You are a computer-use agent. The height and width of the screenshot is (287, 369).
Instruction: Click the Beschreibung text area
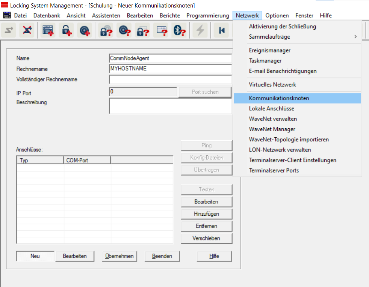tap(170, 106)
